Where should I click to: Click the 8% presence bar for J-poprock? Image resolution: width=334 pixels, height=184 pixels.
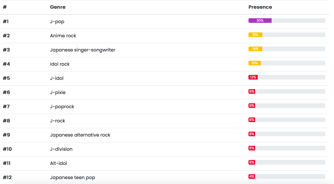click(x=252, y=106)
